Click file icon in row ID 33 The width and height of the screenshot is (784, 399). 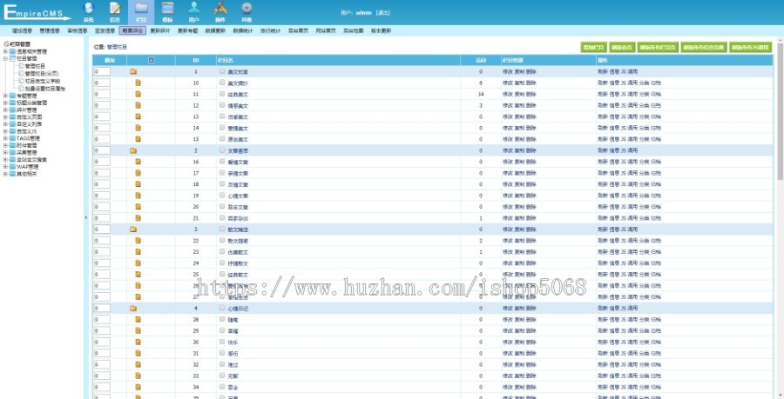point(138,376)
